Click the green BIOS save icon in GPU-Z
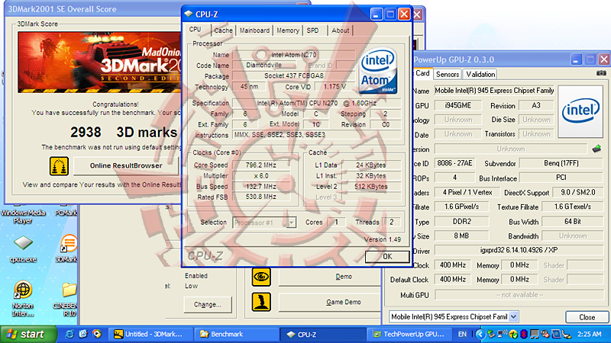The image size is (611, 343). 596,149
